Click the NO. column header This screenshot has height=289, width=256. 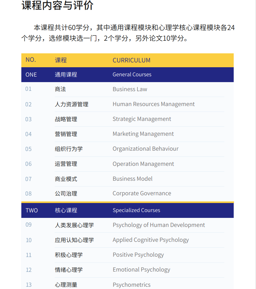(x=31, y=60)
